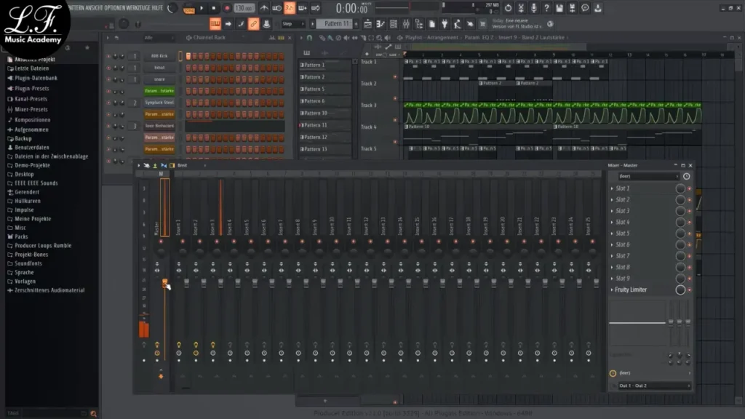Screen dimensions: 745x419
Task: Toggle the metronome icon in the toolbar
Action: point(264,8)
